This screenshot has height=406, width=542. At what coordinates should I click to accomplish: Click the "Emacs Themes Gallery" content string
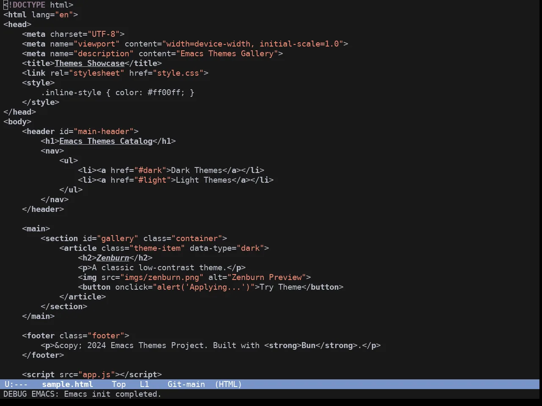coord(227,54)
